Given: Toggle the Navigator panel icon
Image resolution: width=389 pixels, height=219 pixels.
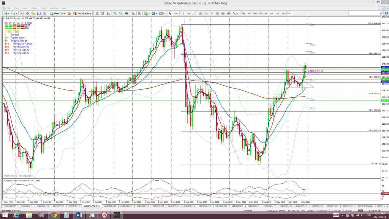Looking at the screenshot, I should (33, 13).
